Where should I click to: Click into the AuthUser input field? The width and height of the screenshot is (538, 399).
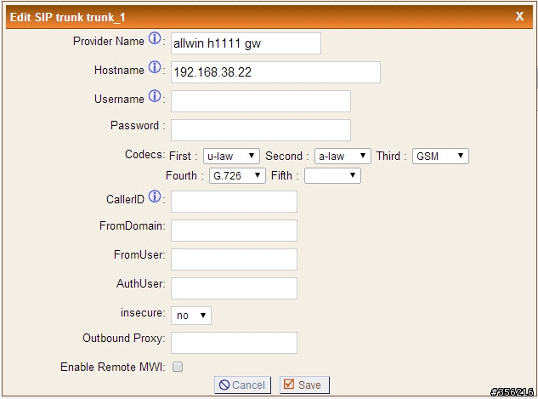pos(234,288)
